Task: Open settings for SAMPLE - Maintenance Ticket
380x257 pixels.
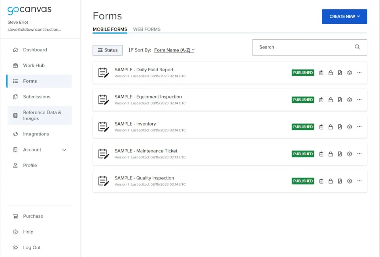Action: click(349, 154)
